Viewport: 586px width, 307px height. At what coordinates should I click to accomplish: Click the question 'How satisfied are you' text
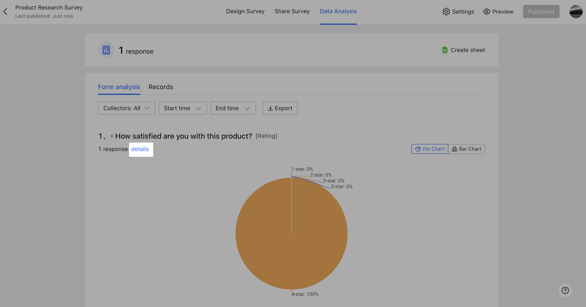click(x=184, y=136)
